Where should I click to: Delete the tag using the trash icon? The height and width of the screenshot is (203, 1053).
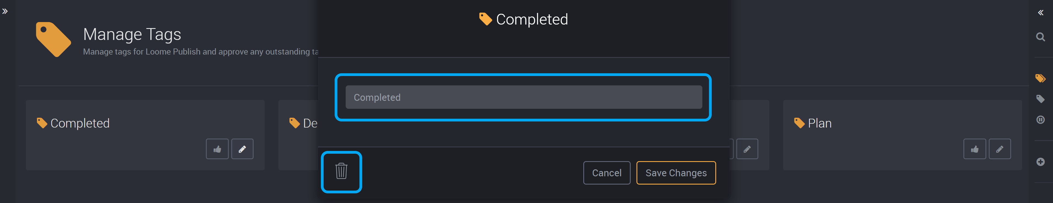tap(341, 171)
